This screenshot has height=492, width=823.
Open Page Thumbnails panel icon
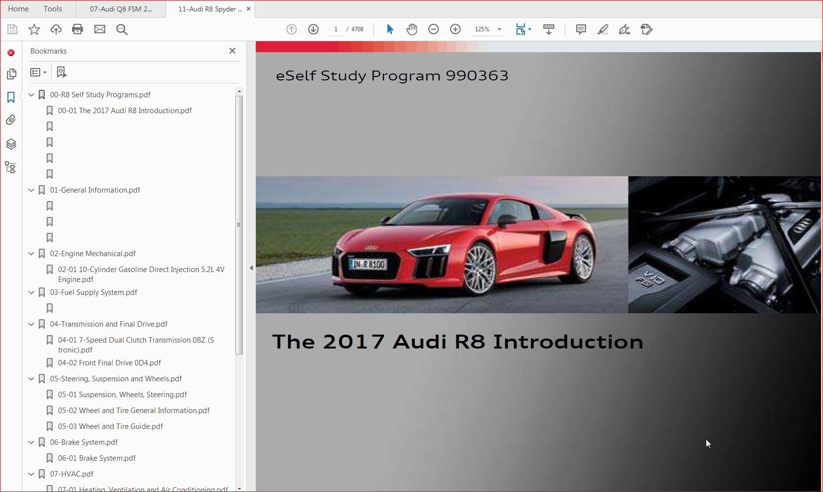(x=11, y=74)
